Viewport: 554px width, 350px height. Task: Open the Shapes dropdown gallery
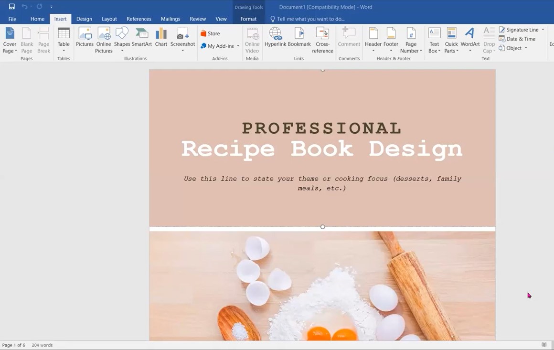[122, 51]
